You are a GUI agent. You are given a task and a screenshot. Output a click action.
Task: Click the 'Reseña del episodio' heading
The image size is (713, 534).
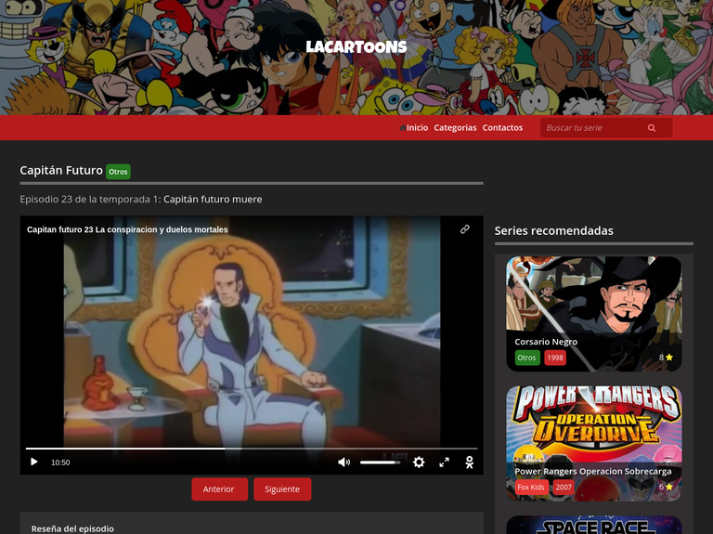[72, 528]
